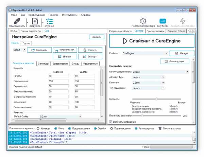The height and width of the screenshot is (157, 204).
Task: Click the Загрузить file load icon
Action: pyautogui.click(x=35, y=21)
